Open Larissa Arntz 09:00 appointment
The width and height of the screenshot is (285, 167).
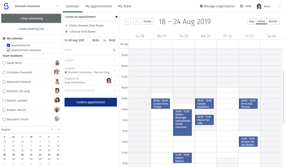tap(161, 104)
